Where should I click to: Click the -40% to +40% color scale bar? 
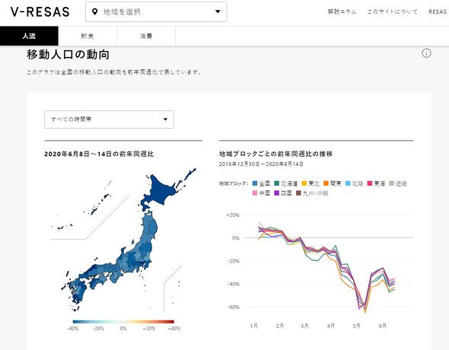point(123,322)
